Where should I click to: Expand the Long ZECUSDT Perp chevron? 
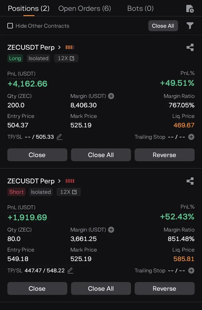click(59, 48)
